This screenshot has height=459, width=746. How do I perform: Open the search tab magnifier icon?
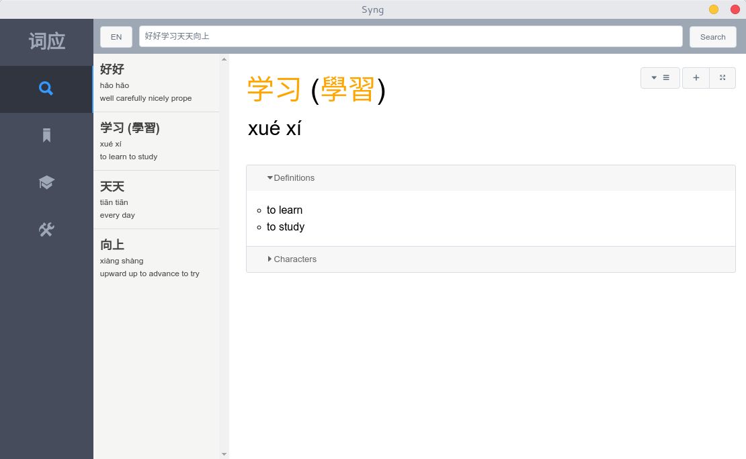(x=46, y=89)
